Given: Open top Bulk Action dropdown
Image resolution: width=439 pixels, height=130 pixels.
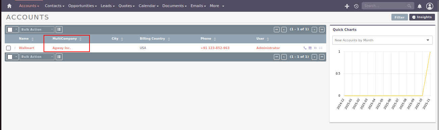Looking at the screenshot, I should (37, 30).
